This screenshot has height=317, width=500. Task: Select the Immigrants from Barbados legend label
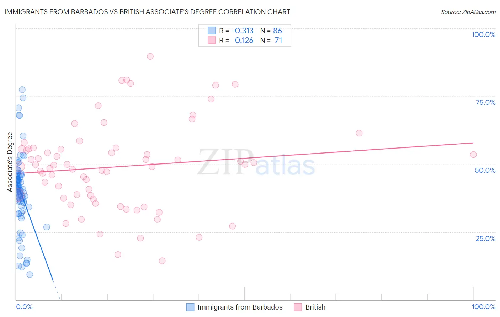240,307
